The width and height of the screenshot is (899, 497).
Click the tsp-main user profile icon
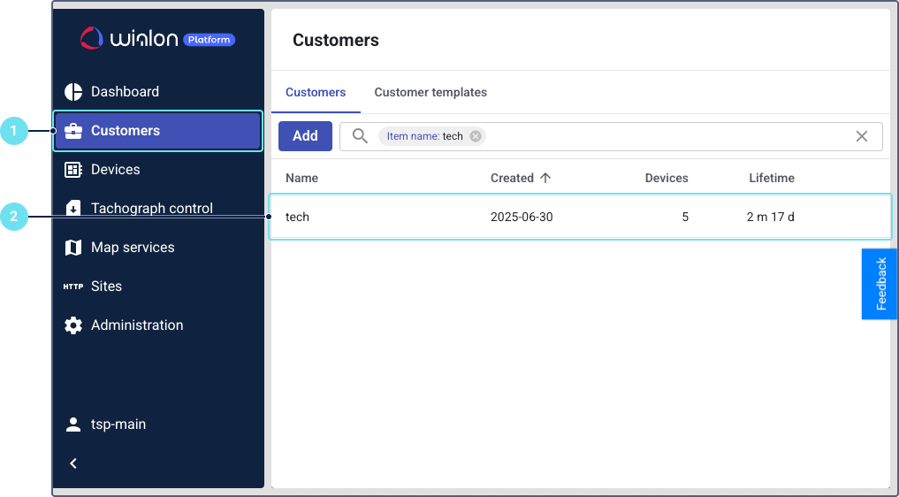[73, 424]
